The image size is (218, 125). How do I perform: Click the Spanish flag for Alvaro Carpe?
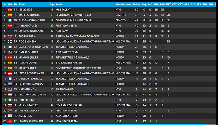click(10, 63)
